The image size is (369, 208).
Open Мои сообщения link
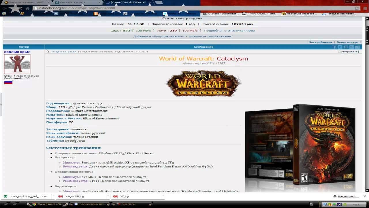point(320,42)
